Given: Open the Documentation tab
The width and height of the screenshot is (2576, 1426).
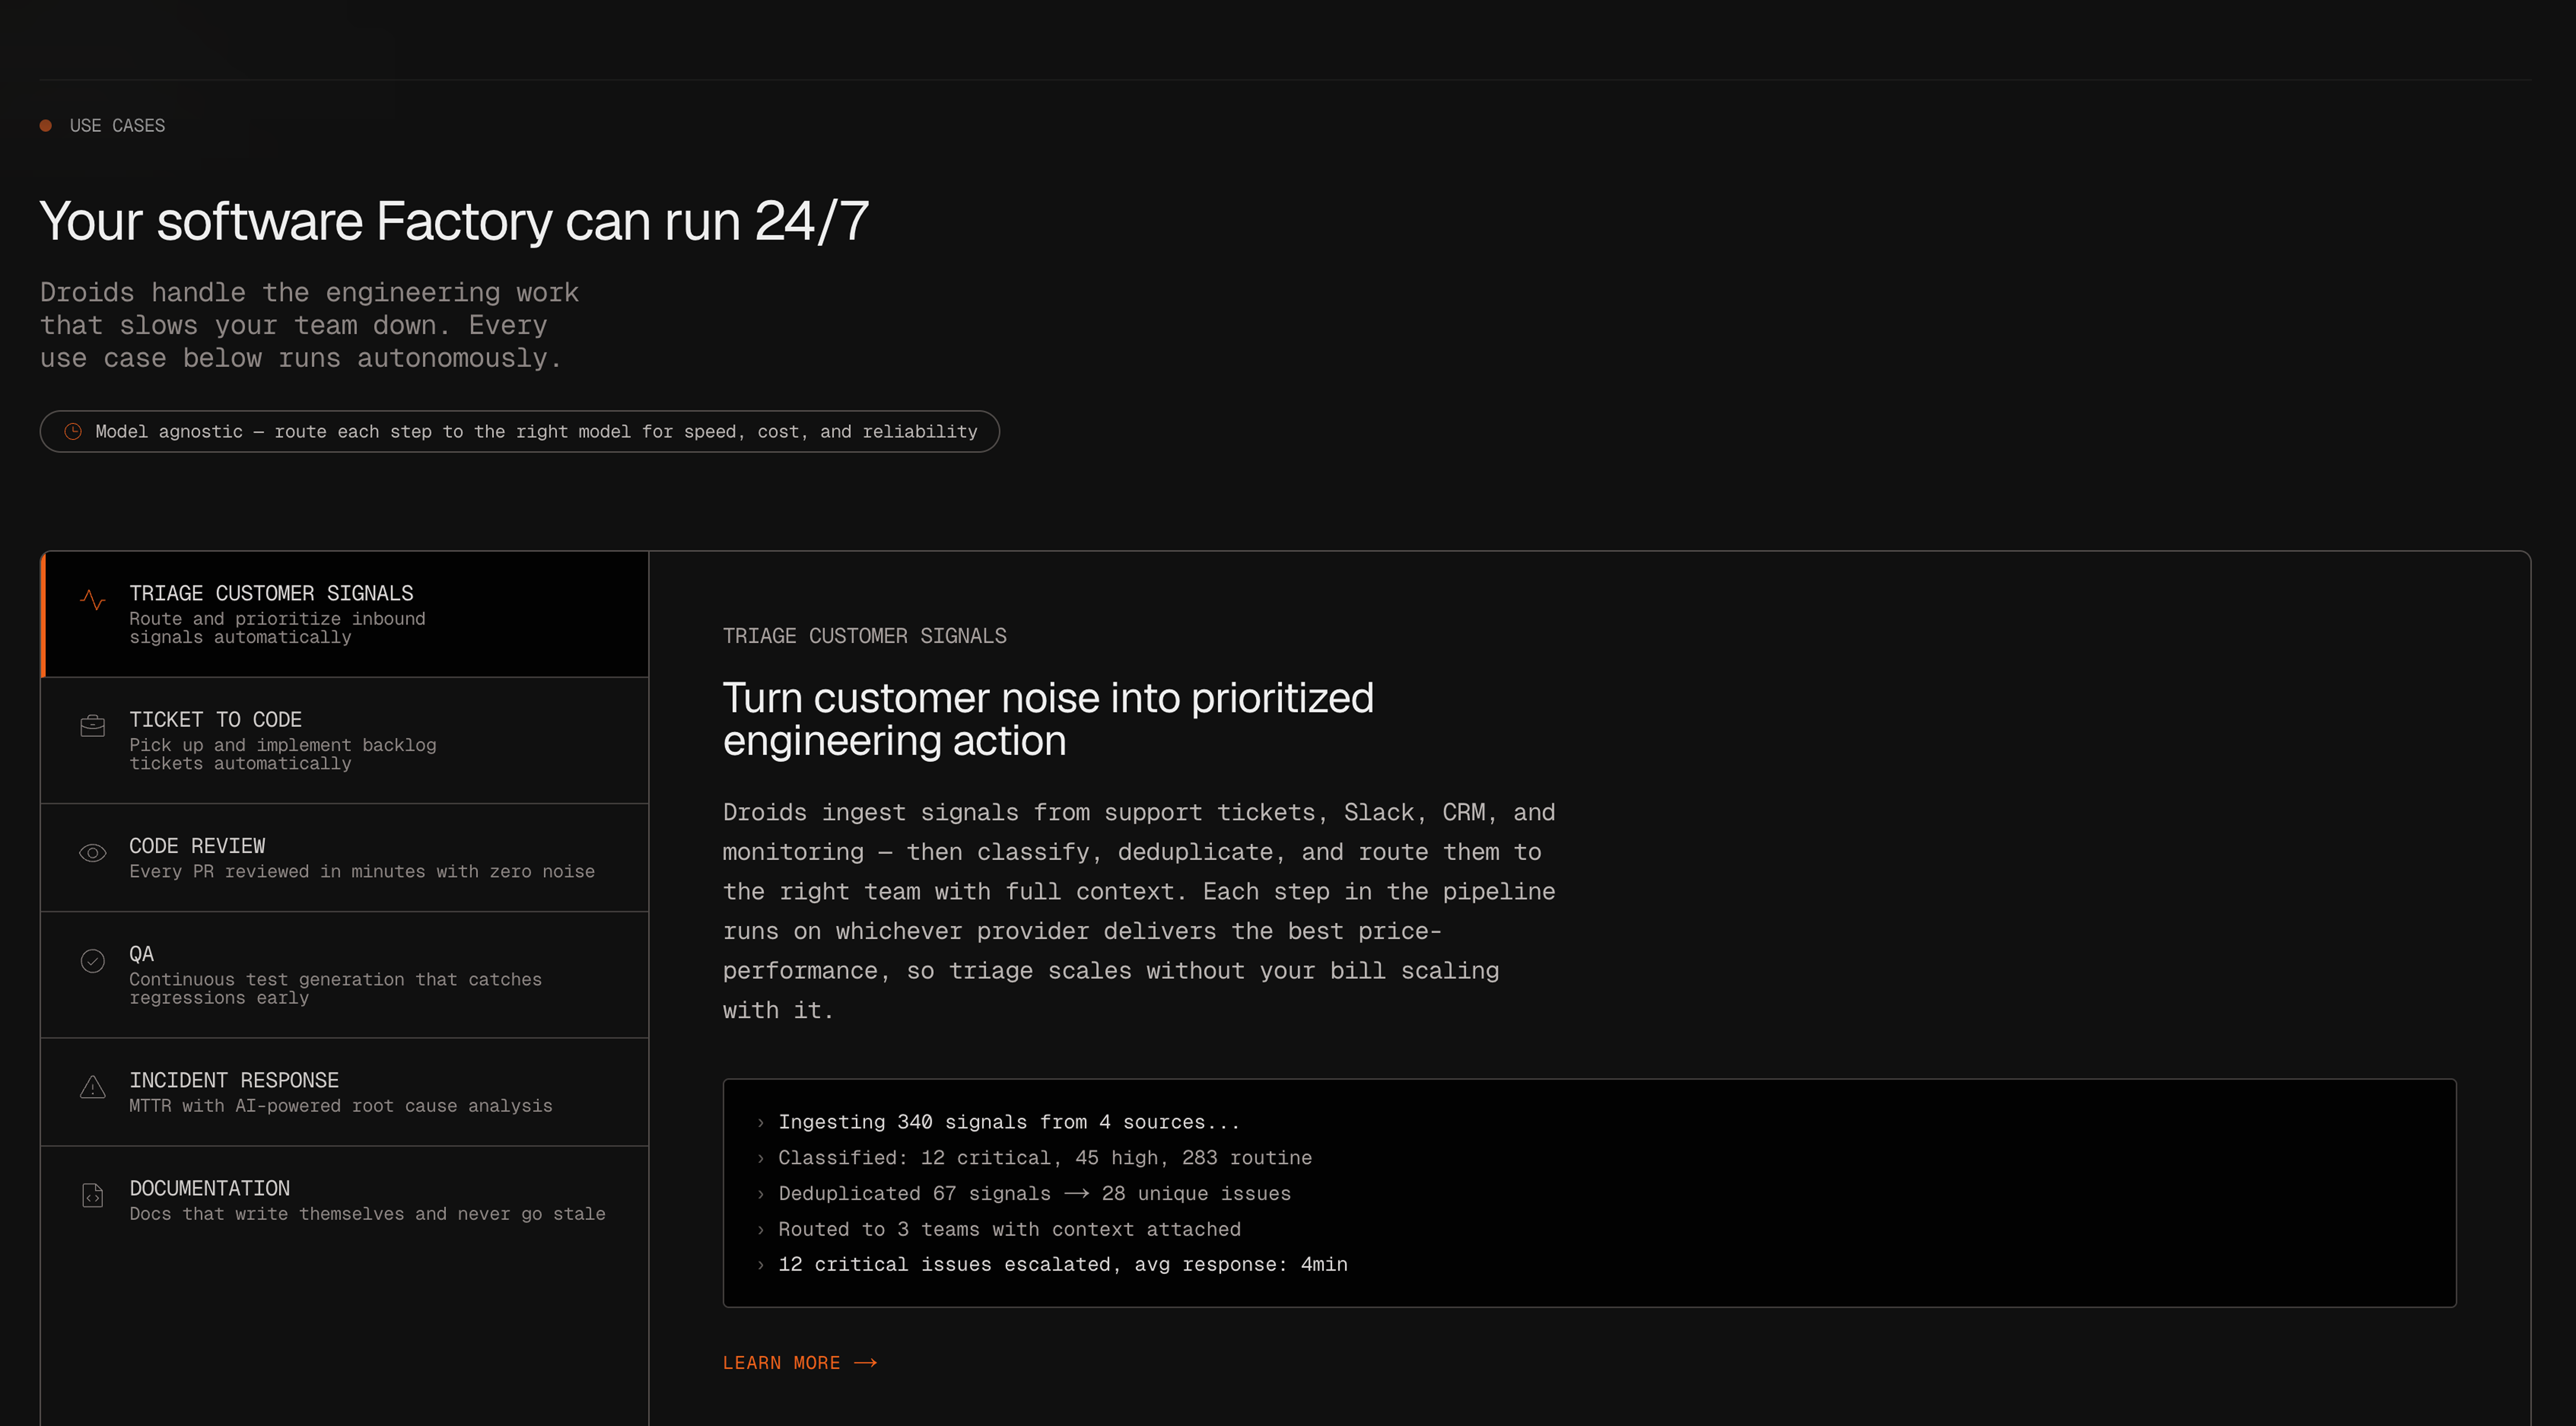Looking at the screenshot, I should [x=345, y=1200].
